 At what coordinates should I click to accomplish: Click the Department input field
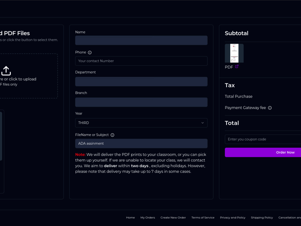[x=141, y=82]
